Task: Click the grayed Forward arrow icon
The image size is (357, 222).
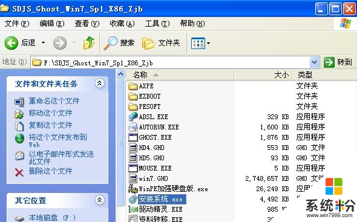Action: point(60,43)
